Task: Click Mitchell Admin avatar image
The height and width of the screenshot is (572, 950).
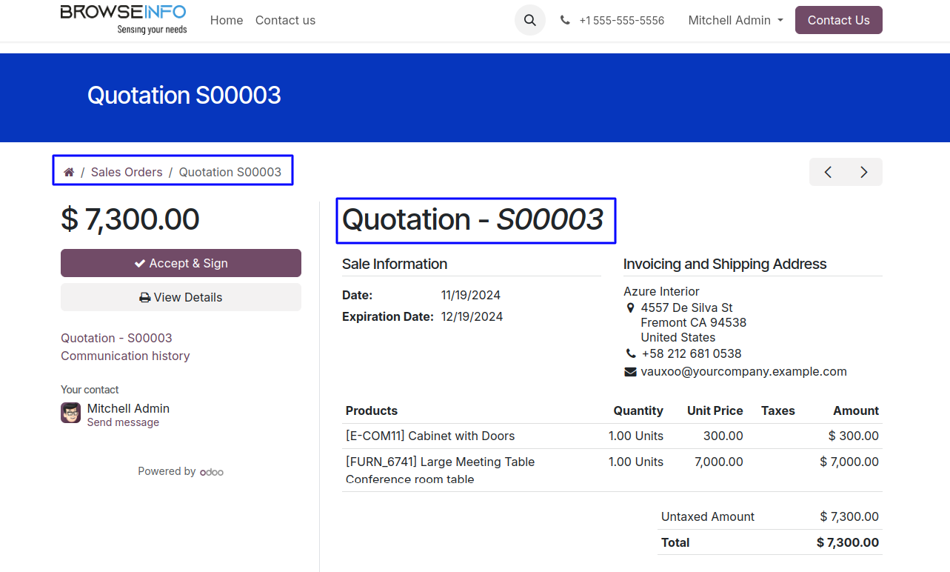Action: coord(70,413)
